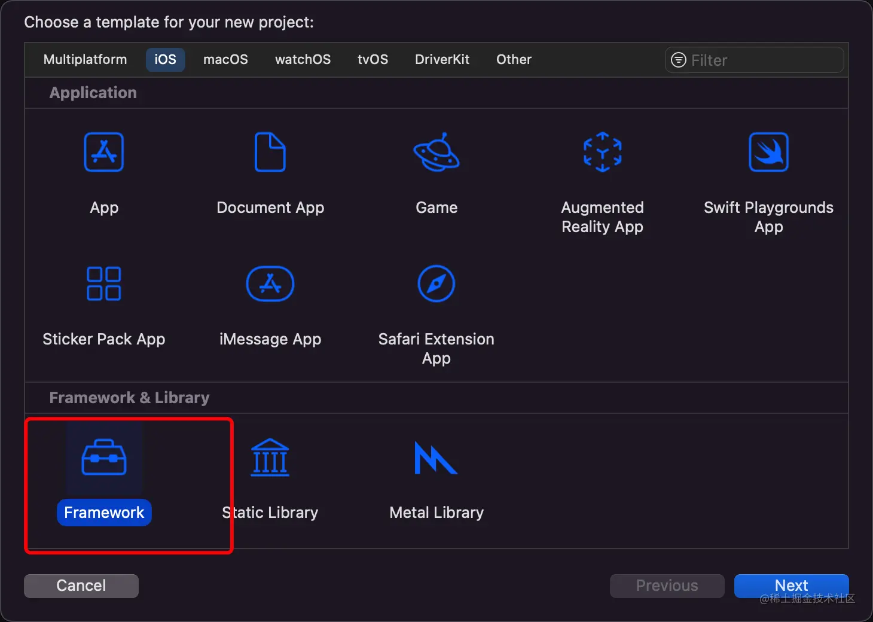
Task: Open the DriverKit tab
Action: coord(442,59)
